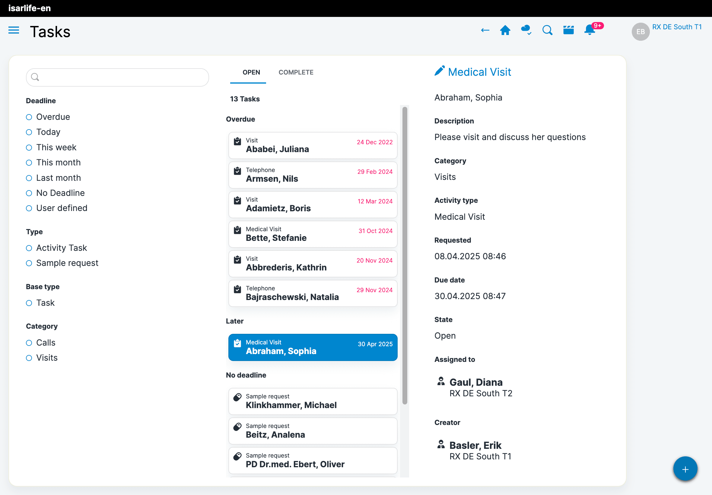Open the global search magnifier icon
This screenshot has width=712, height=495.
[x=547, y=30]
